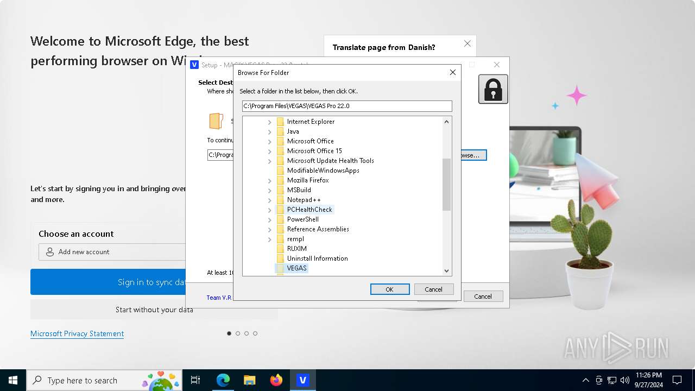
Task: Open the Microsoft Privacy Statement link
Action: [x=77, y=333]
